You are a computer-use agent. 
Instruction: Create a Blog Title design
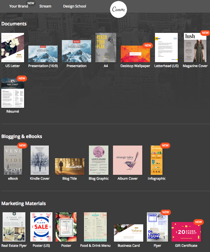[x=69, y=166]
